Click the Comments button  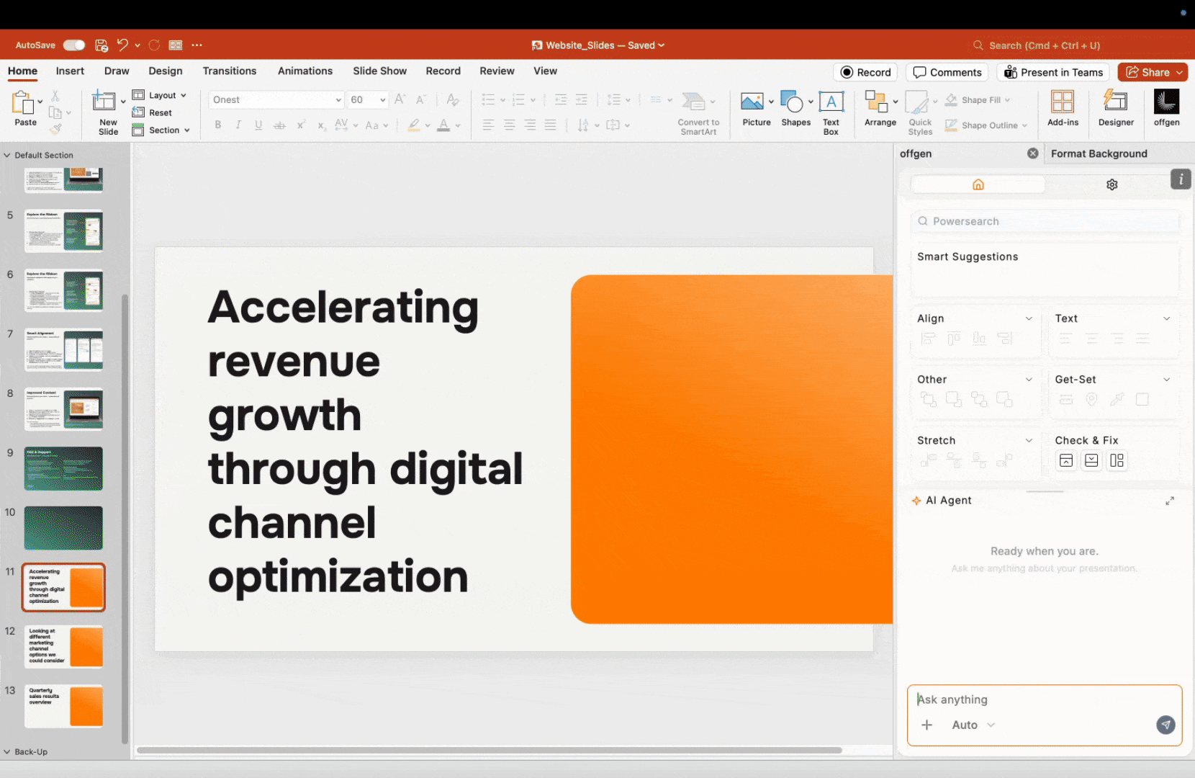click(x=947, y=72)
